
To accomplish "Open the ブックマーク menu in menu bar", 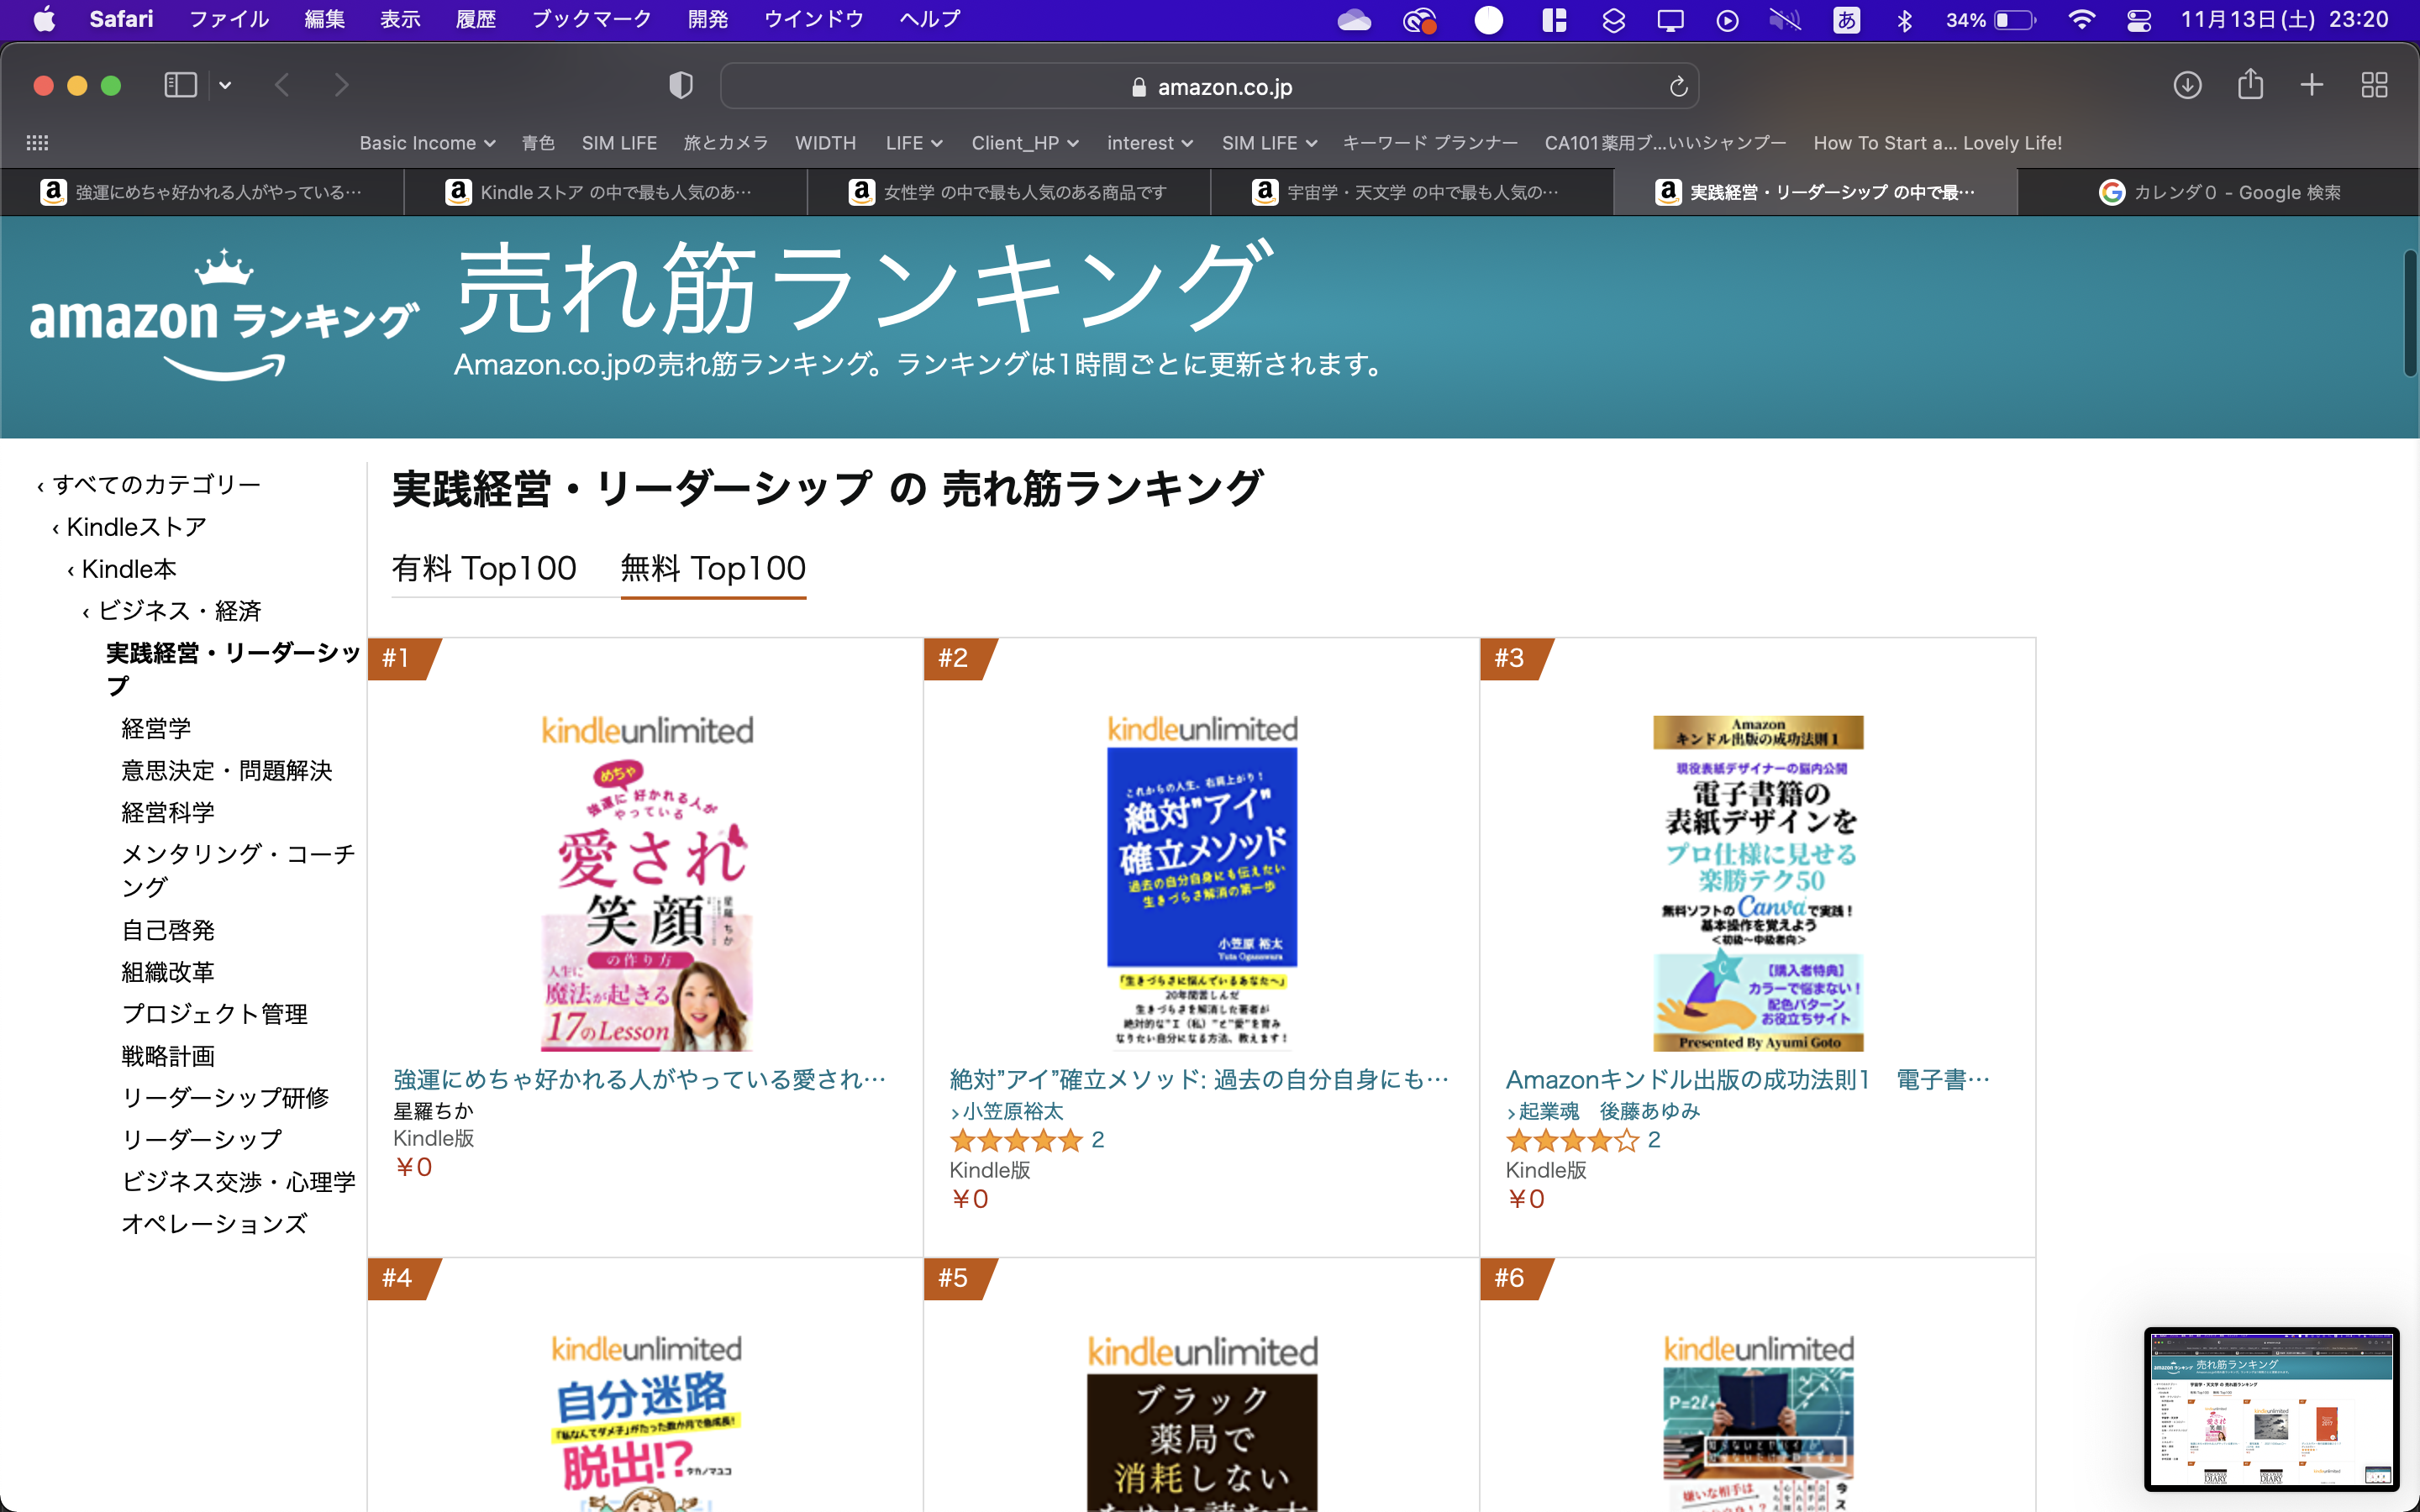I will pos(591,19).
